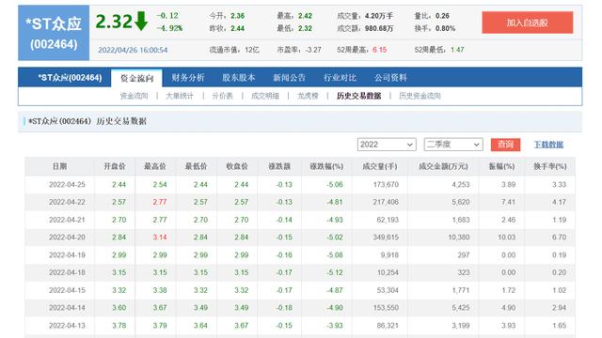Click the 涨跌幅(%) column header
Screen dimensions: 602x338
coord(326,166)
